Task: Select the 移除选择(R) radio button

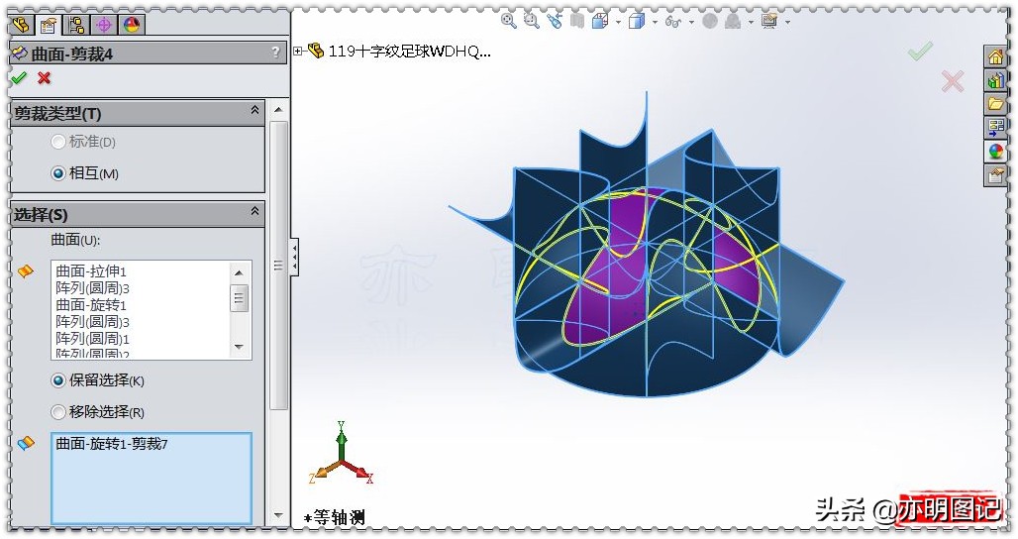Action: click(58, 412)
